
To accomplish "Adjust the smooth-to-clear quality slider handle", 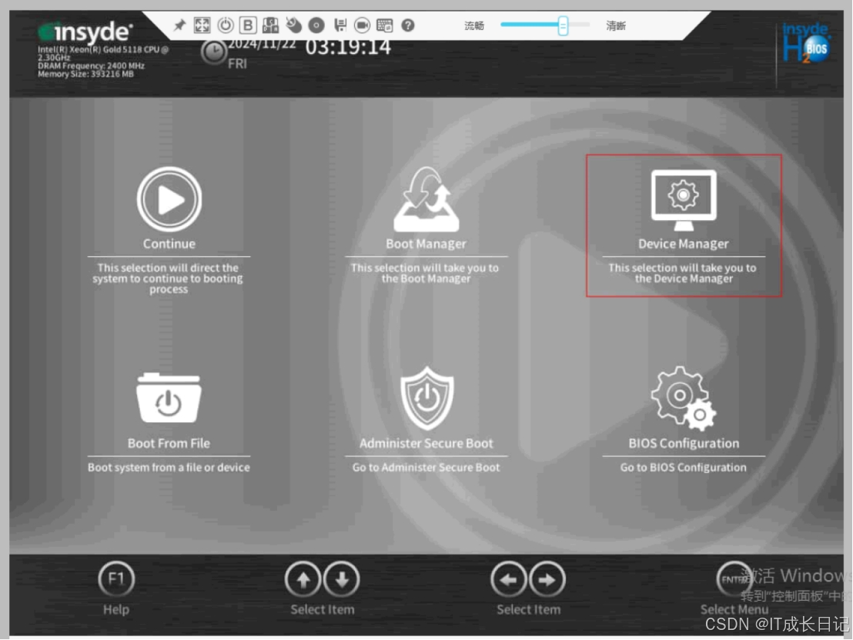I will click(x=563, y=25).
